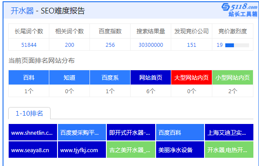259x166 pixels.
Task: Click the 发现竞价公司 column header
Action: 192,31
